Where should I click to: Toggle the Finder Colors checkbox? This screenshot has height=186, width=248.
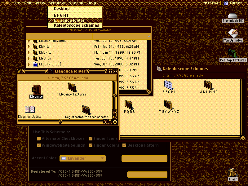pos(91,145)
